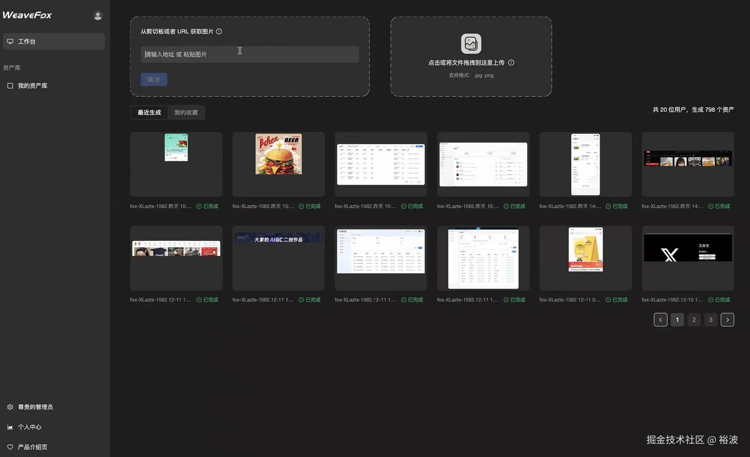Image resolution: width=750 pixels, height=457 pixels.
Task: Open the X logo black thumbnail
Action: (x=687, y=248)
